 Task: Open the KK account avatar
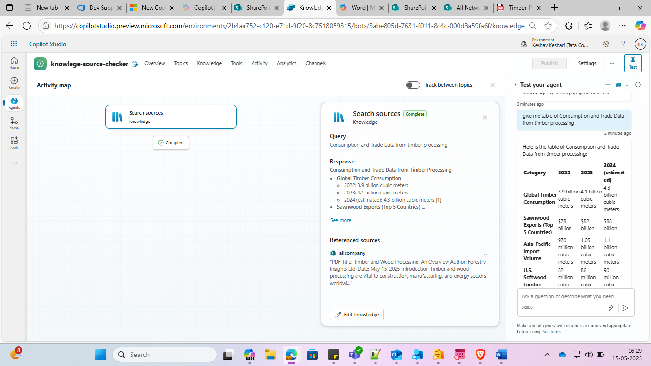[641, 44]
